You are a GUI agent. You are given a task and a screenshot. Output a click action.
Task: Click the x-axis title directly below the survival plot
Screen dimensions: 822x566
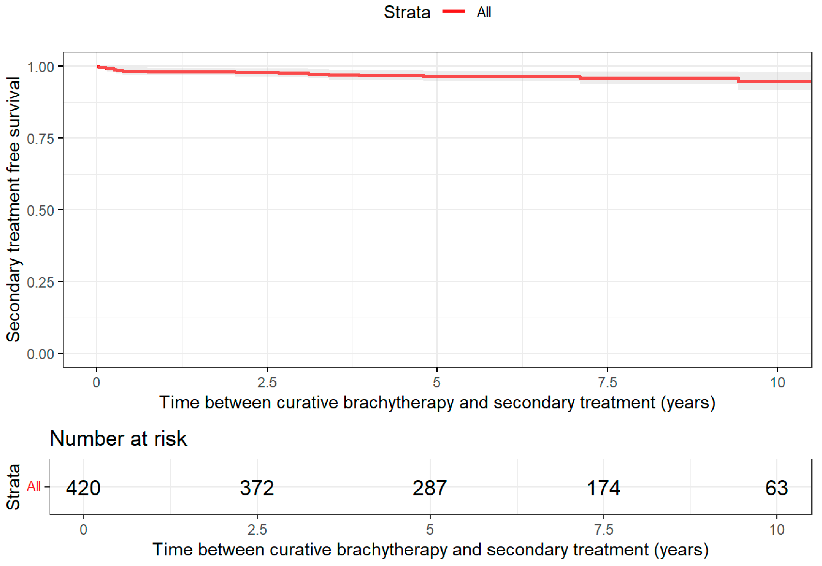coord(437,403)
